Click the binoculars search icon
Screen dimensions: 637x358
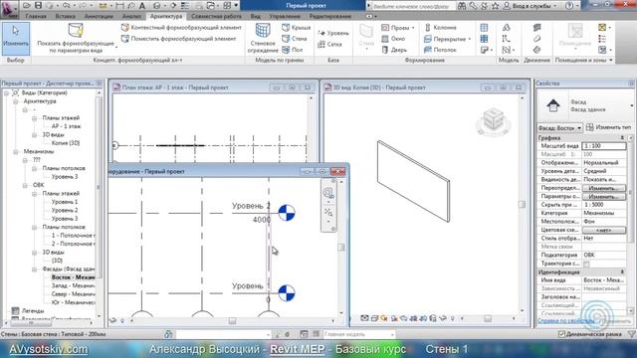pyautogui.click(x=462, y=6)
